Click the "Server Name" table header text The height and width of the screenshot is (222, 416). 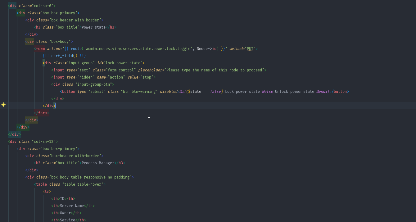point(72,206)
